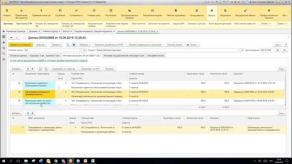The height and width of the screenshot is (164, 292).
Task: Open the Расписание section
Action: click(111, 13)
